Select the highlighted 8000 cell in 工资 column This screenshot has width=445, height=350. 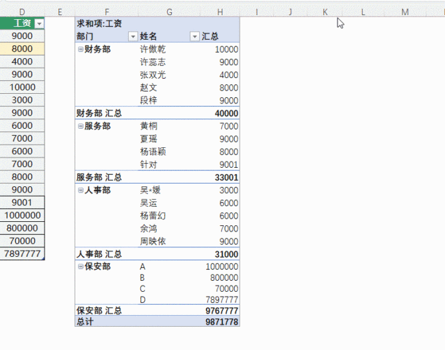[x=23, y=49]
